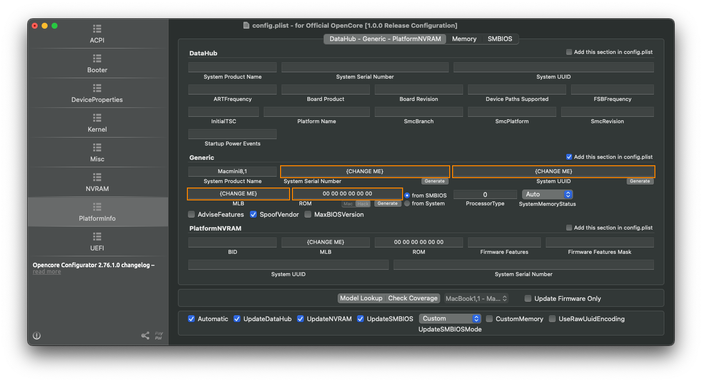Select the PlatformInfo section icon
The width and height of the screenshot is (702, 382).
click(97, 207)
